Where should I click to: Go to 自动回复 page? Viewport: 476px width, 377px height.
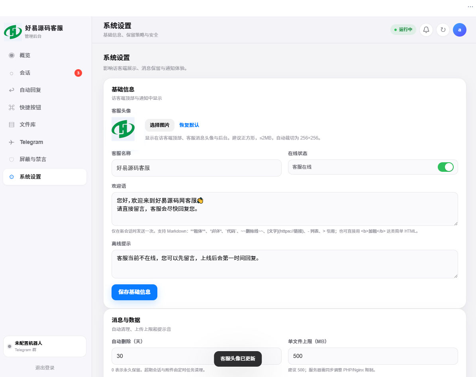point(45,90)
